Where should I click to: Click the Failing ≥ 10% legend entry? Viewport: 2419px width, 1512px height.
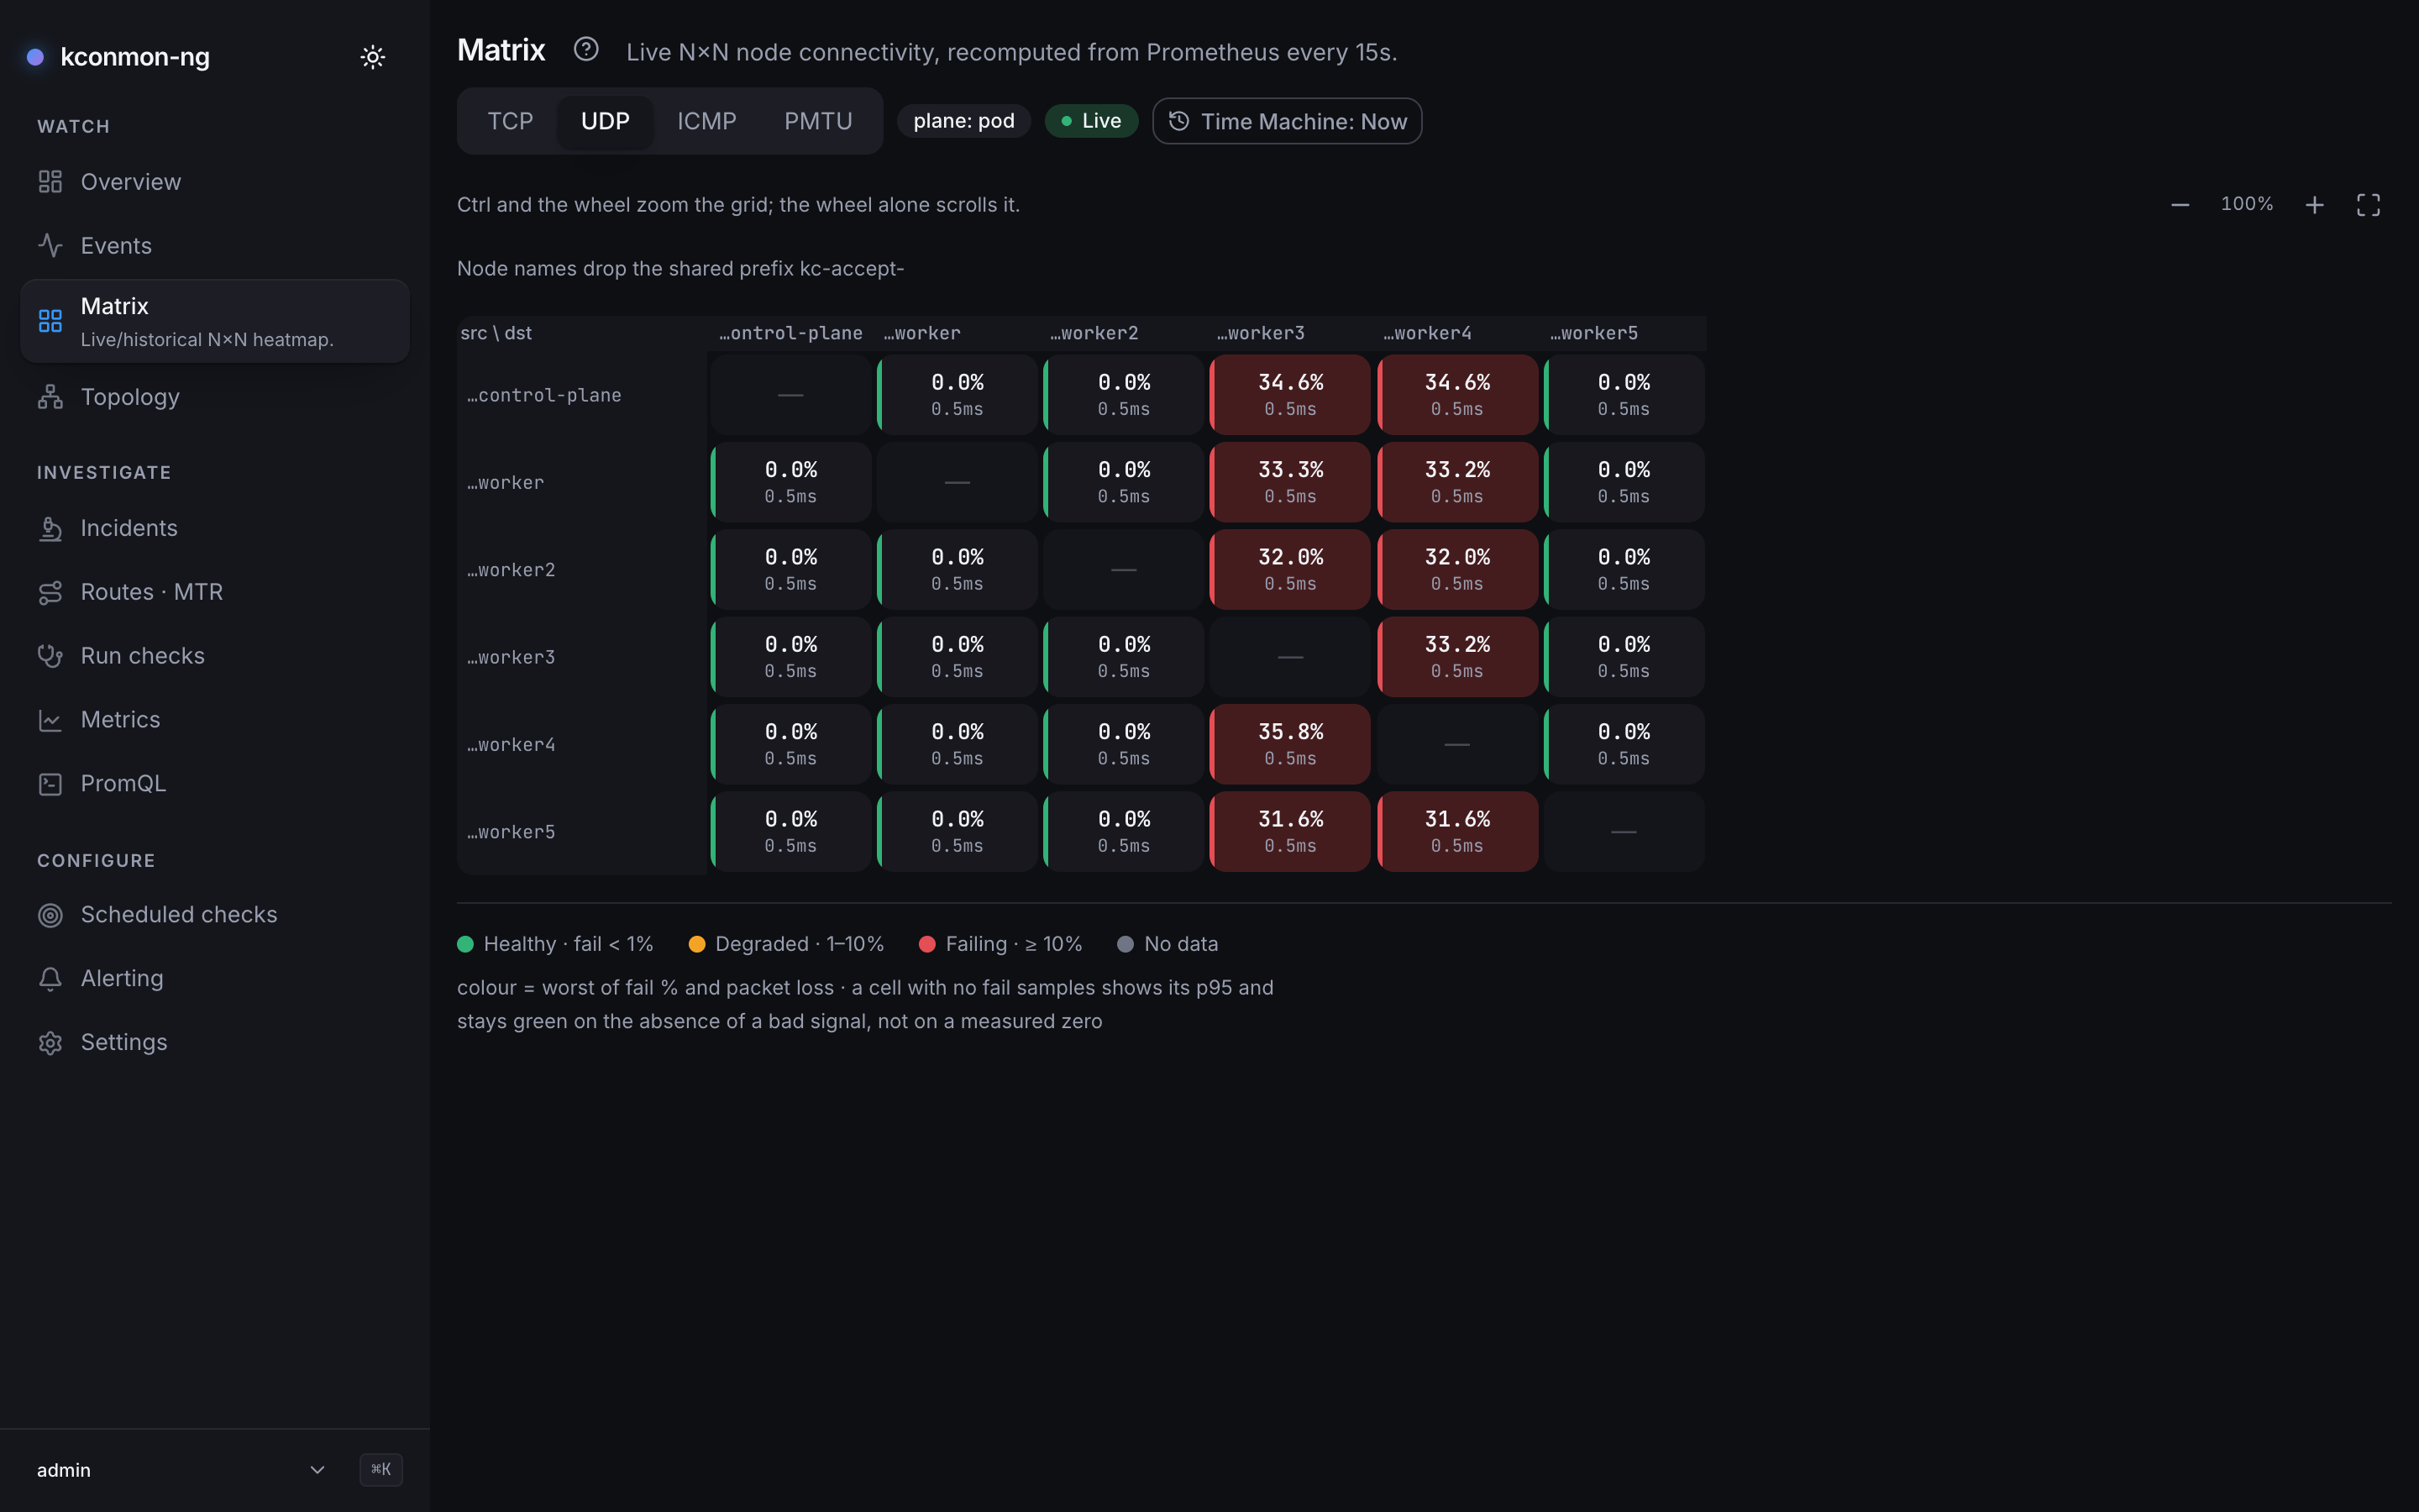tap(1000, 944)
